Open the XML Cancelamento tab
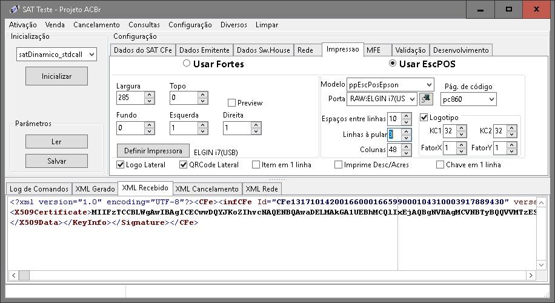 (x=207, y=189)
